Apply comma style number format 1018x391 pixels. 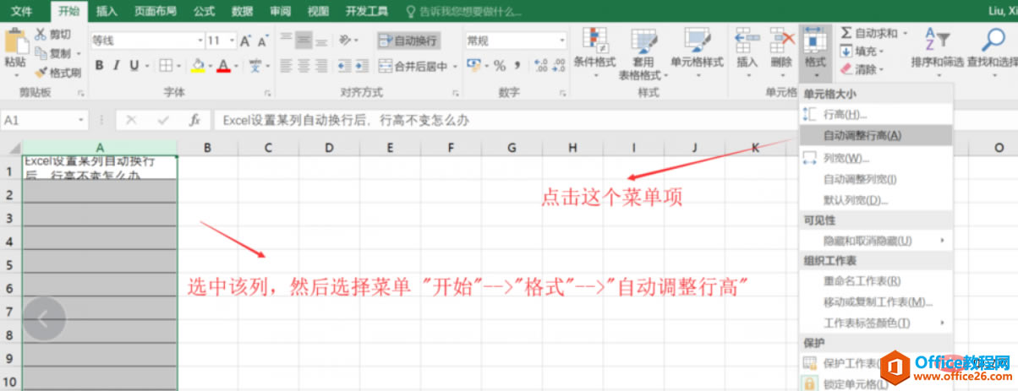tap(517, 66)
